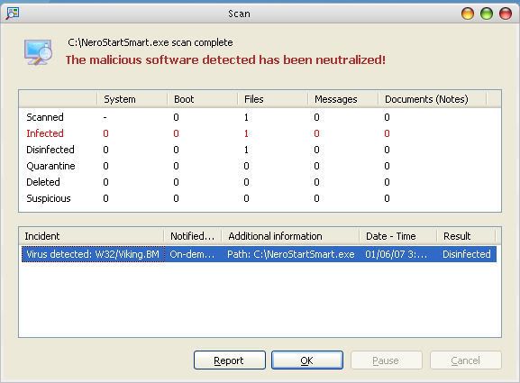Select the Infected row label
The height and width of the screenshot is (383, 520).
tap(45, 133)
